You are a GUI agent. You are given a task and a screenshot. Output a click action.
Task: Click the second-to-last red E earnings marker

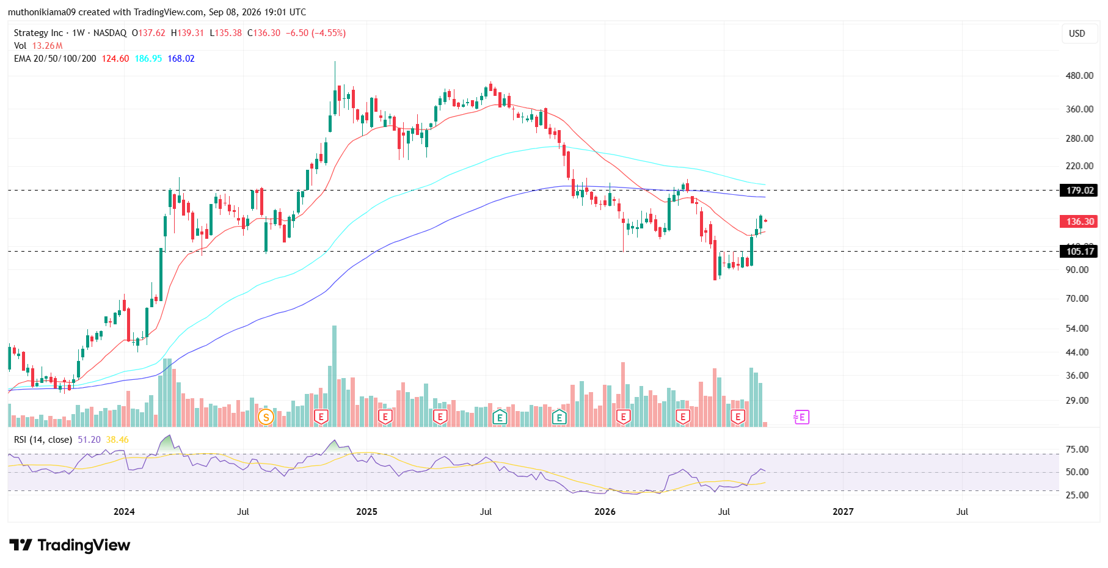[683, 417]
